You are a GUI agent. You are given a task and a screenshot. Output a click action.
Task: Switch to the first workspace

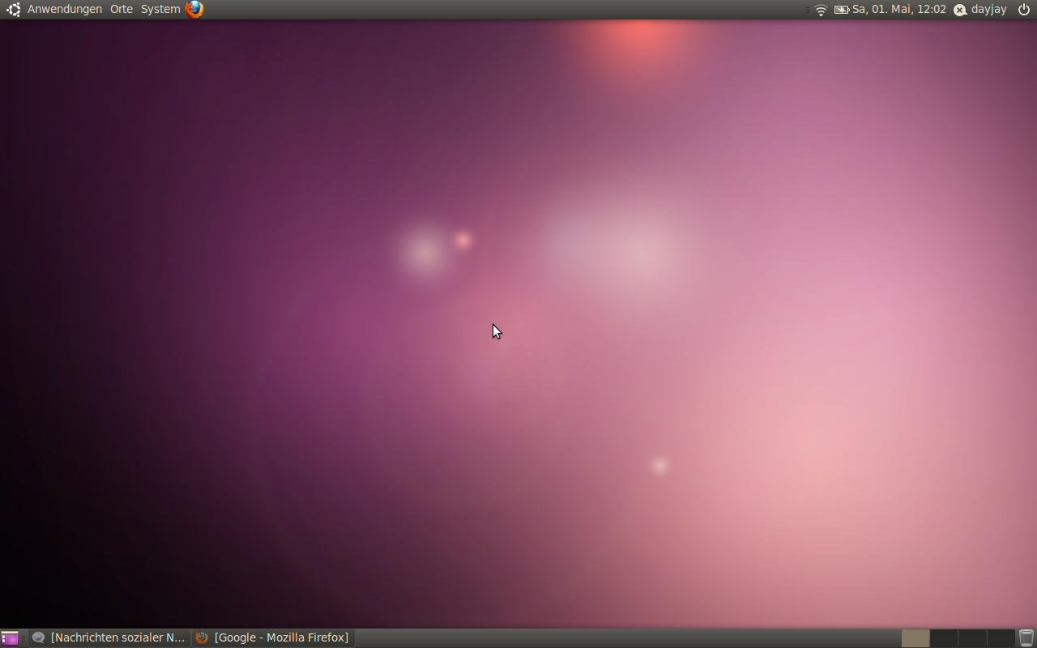915,638
